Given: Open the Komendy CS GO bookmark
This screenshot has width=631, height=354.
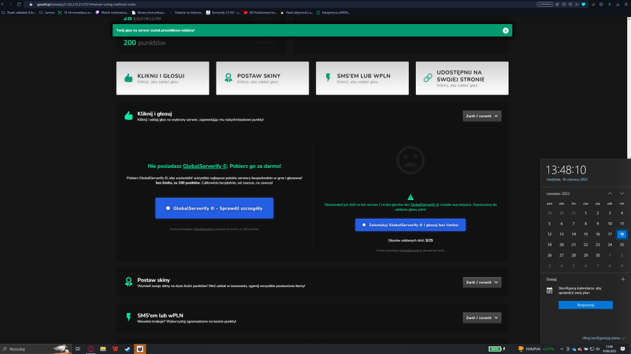Looking at the screenshot, I should click(x=223, y=13).
